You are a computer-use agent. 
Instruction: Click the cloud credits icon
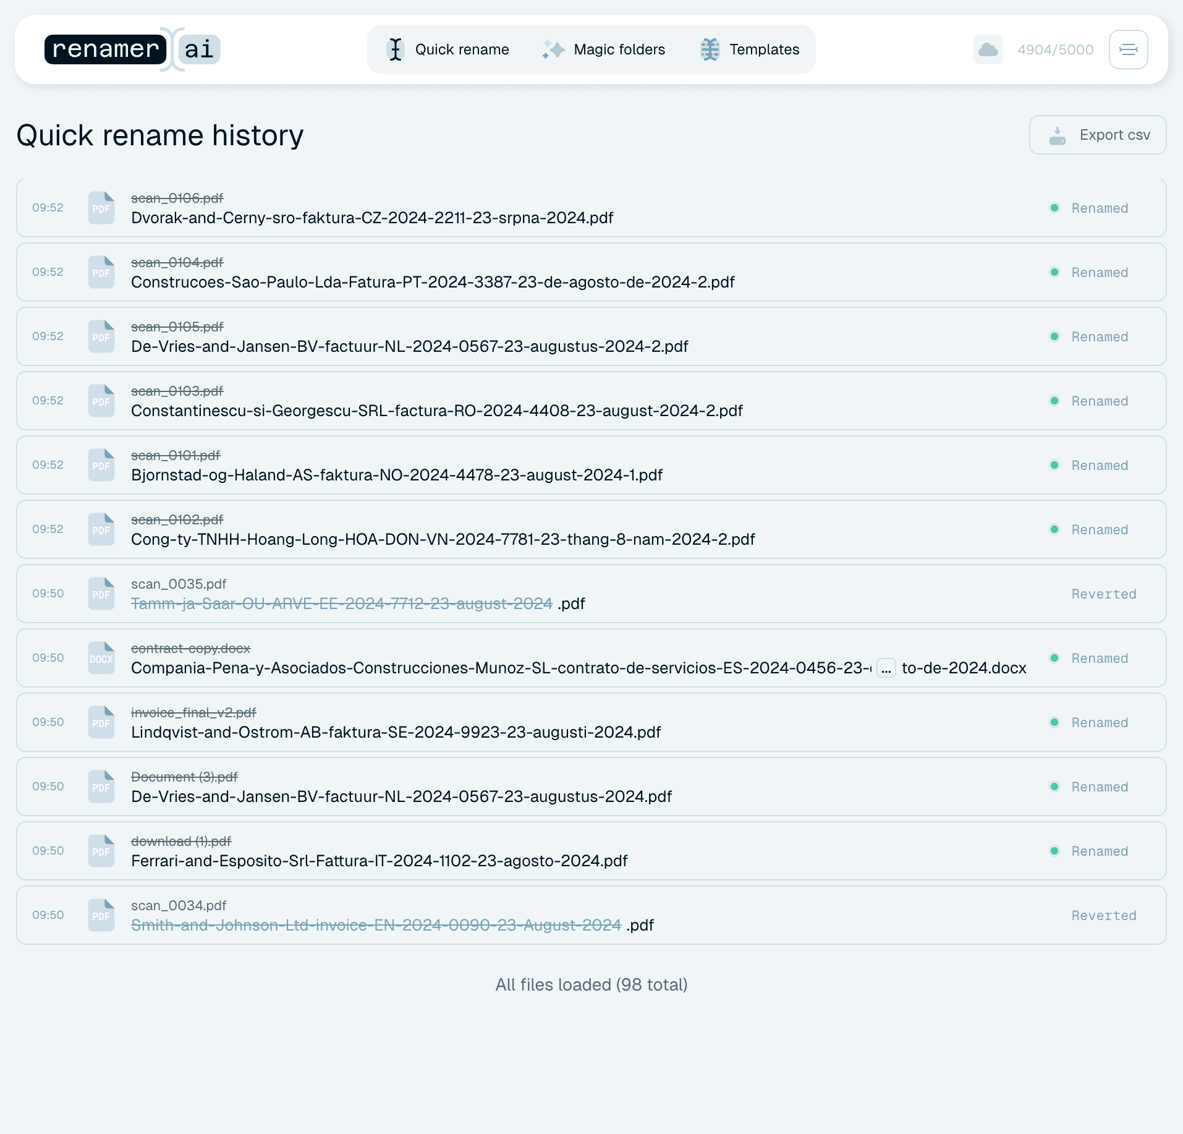(x=988, y=49)
